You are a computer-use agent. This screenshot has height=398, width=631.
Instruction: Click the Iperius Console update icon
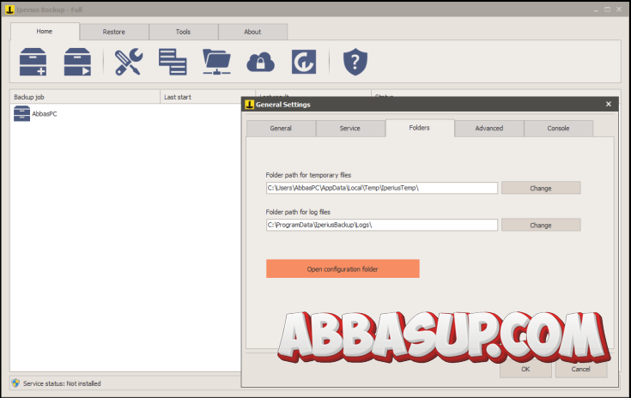pyautogui.click(x=304, y=62)
